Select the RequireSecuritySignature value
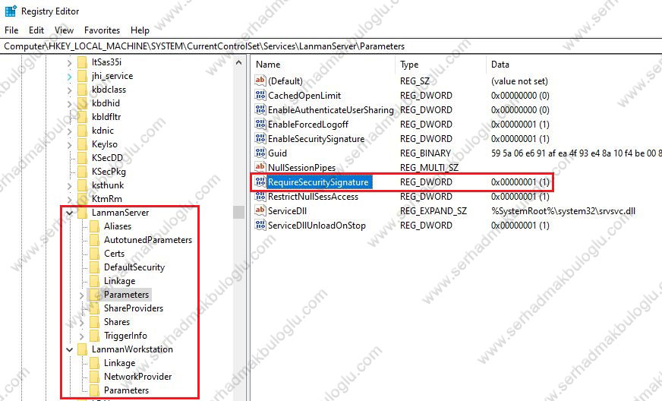Viewport: 662px width, 401px height. click(x=318, y=182)
